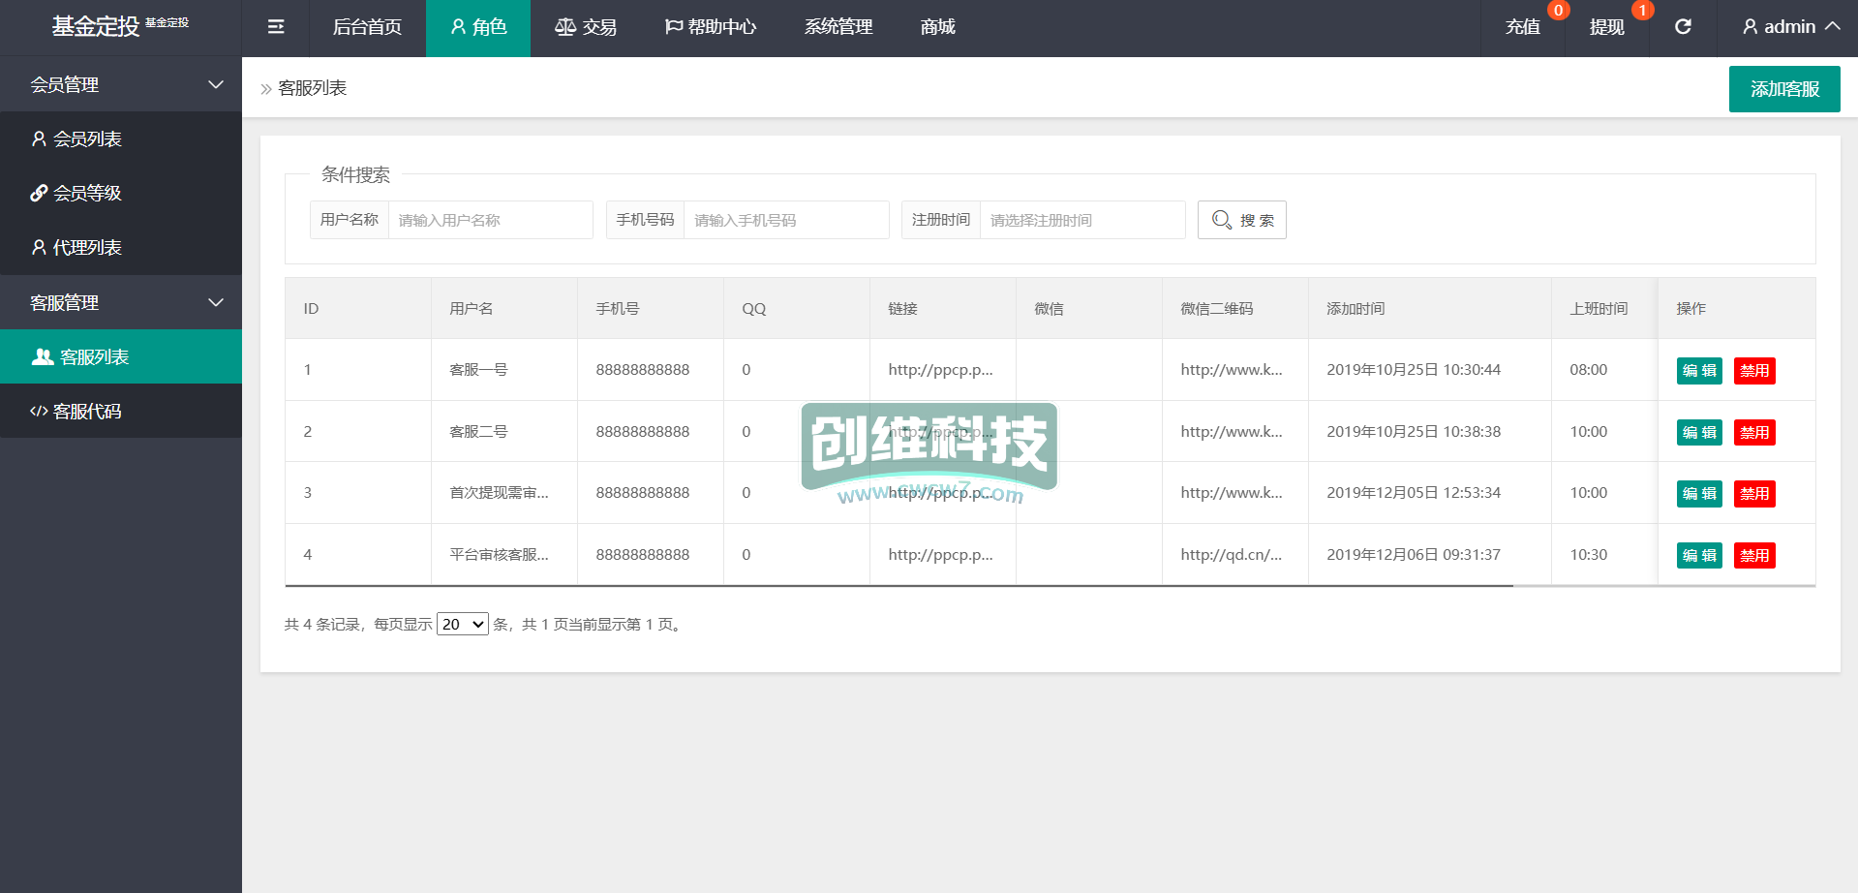Screen dimensions: 1858x893
Task: Switch to the 交易 top menu
Action: (x=586, y=27)
